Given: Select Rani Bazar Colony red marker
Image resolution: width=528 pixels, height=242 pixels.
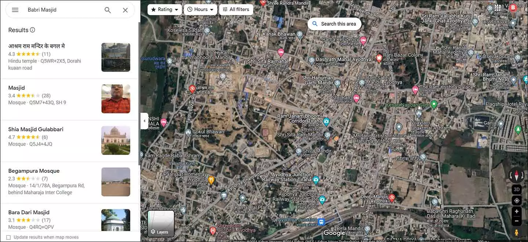Looking at the screenshot, I should click(379, 58).
